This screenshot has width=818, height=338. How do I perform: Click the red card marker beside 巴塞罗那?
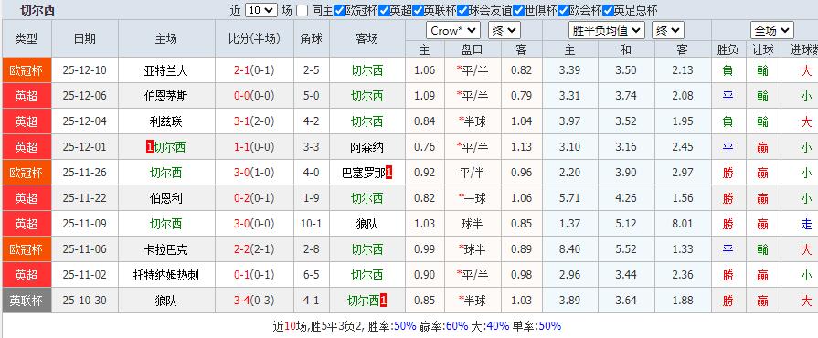click(x=388, y=173)
